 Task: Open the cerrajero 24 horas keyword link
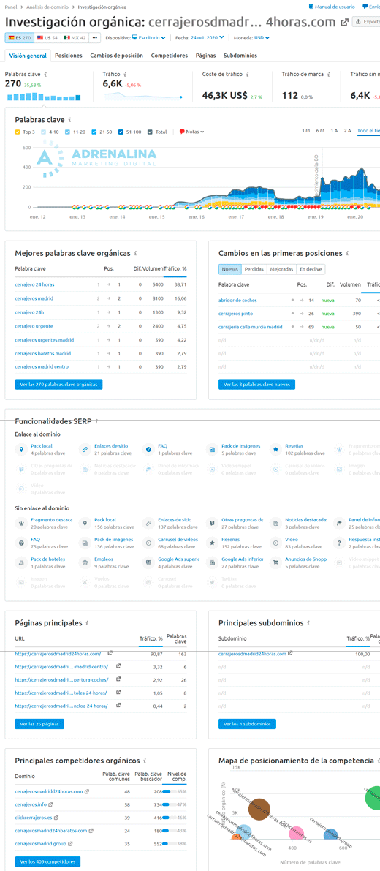pos(34,284)
